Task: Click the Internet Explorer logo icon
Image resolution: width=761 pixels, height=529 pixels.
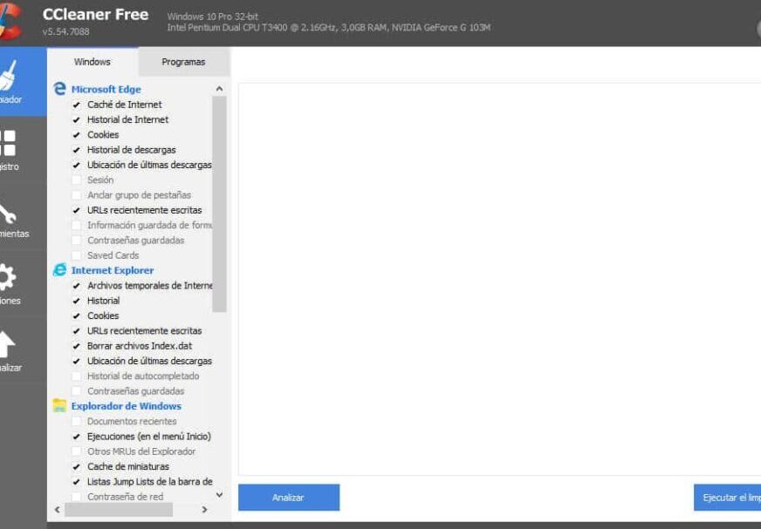Action: [x=59, y=269]
